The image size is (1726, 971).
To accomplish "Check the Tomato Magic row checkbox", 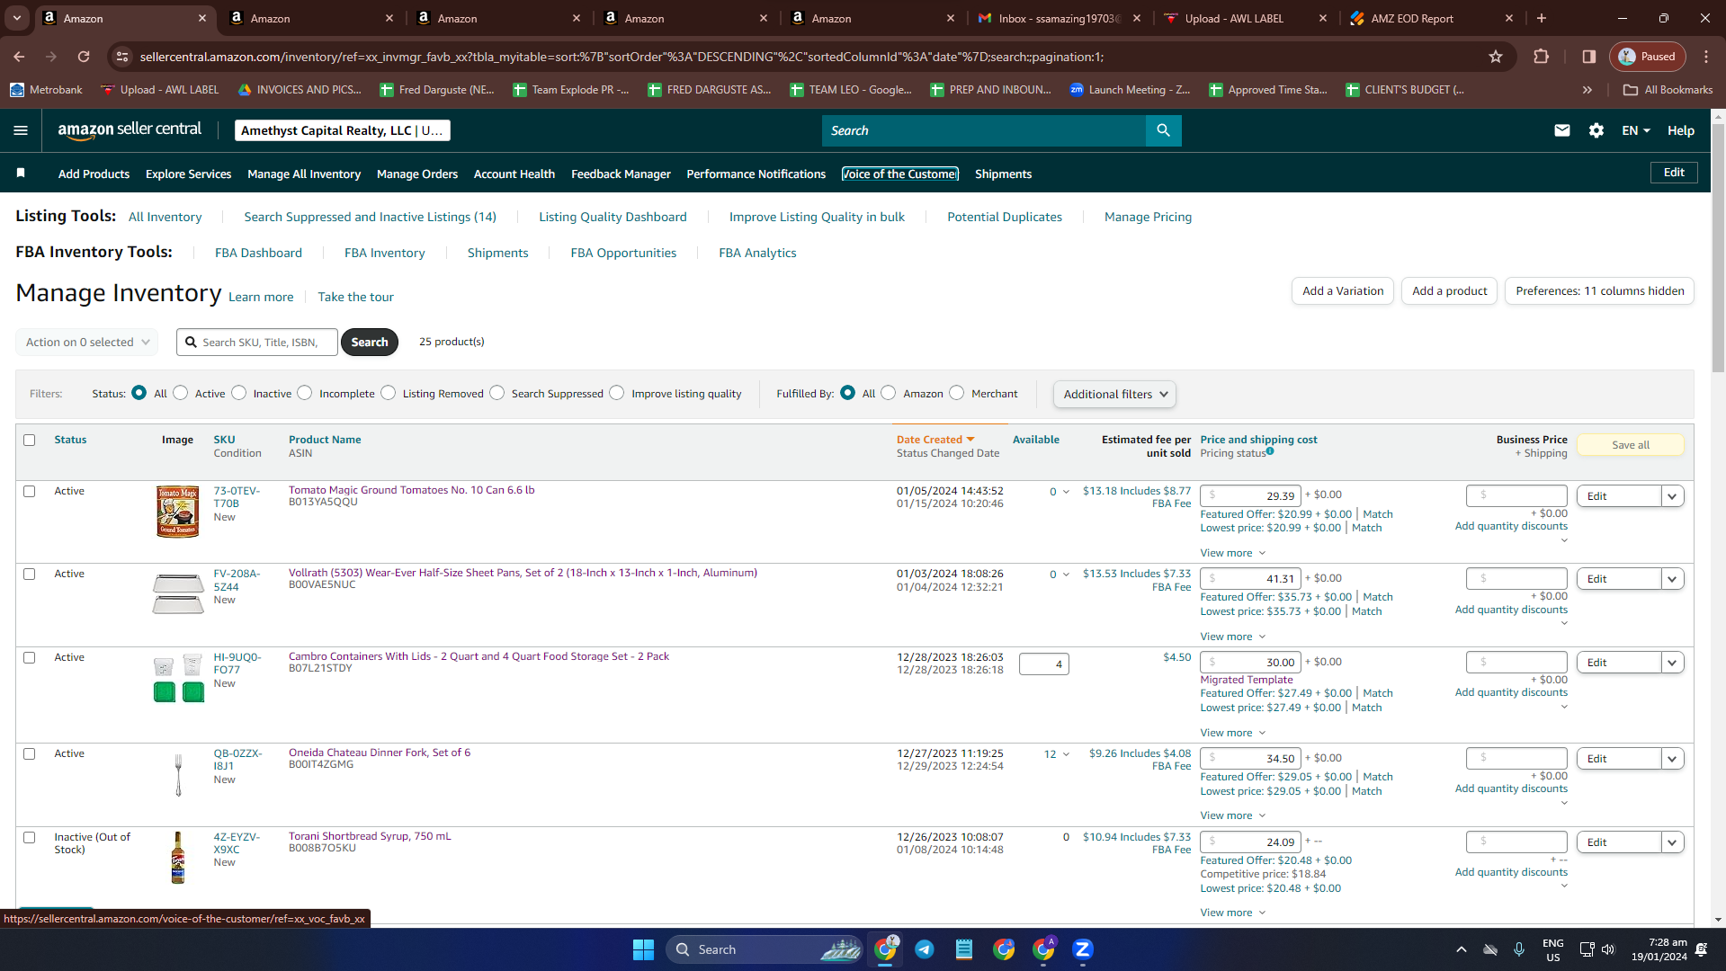I will pyautogui.click(x=30, y=492).
